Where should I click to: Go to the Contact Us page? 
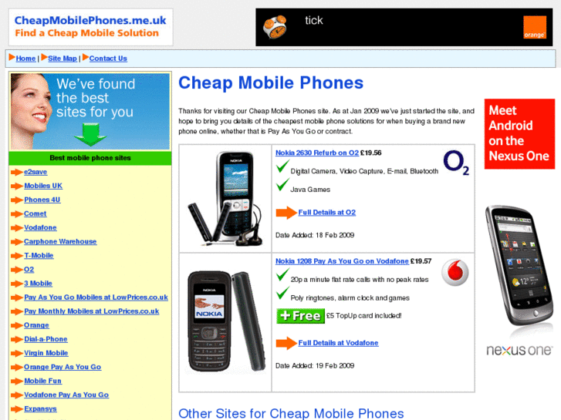pyautogui.click(x=108, y=59)
